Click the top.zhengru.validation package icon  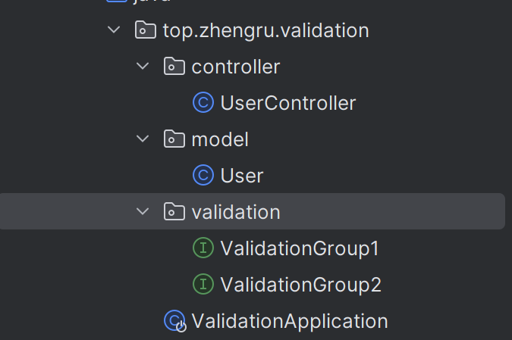pyautogui.click(x=145, y=30)
